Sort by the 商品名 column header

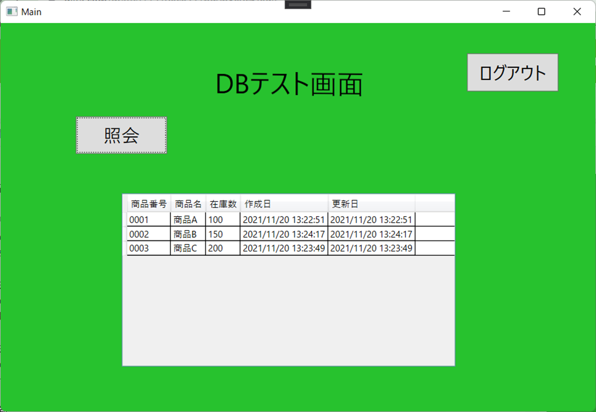188,204
